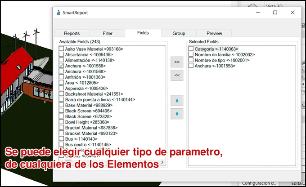Check Anchura <-1001558> in Selected Fields

pyautogui.click(x=191, y=66)
